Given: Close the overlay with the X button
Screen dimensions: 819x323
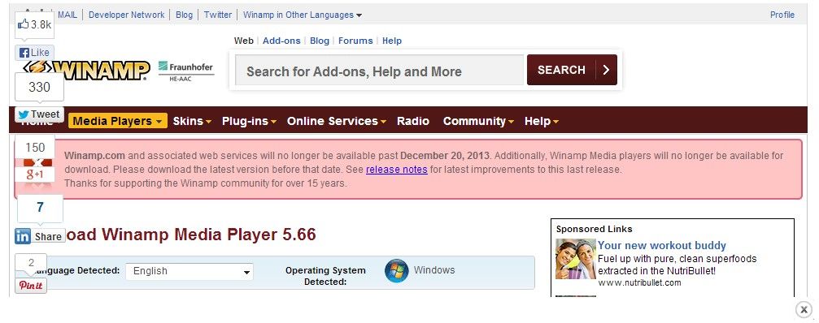Looking at the screenshot, I should [x=804, y=309].
